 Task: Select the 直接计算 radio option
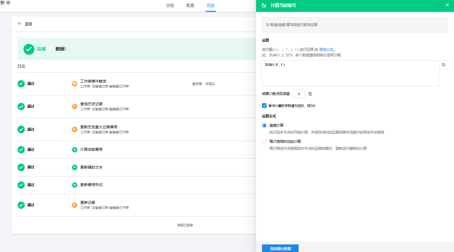264,125
